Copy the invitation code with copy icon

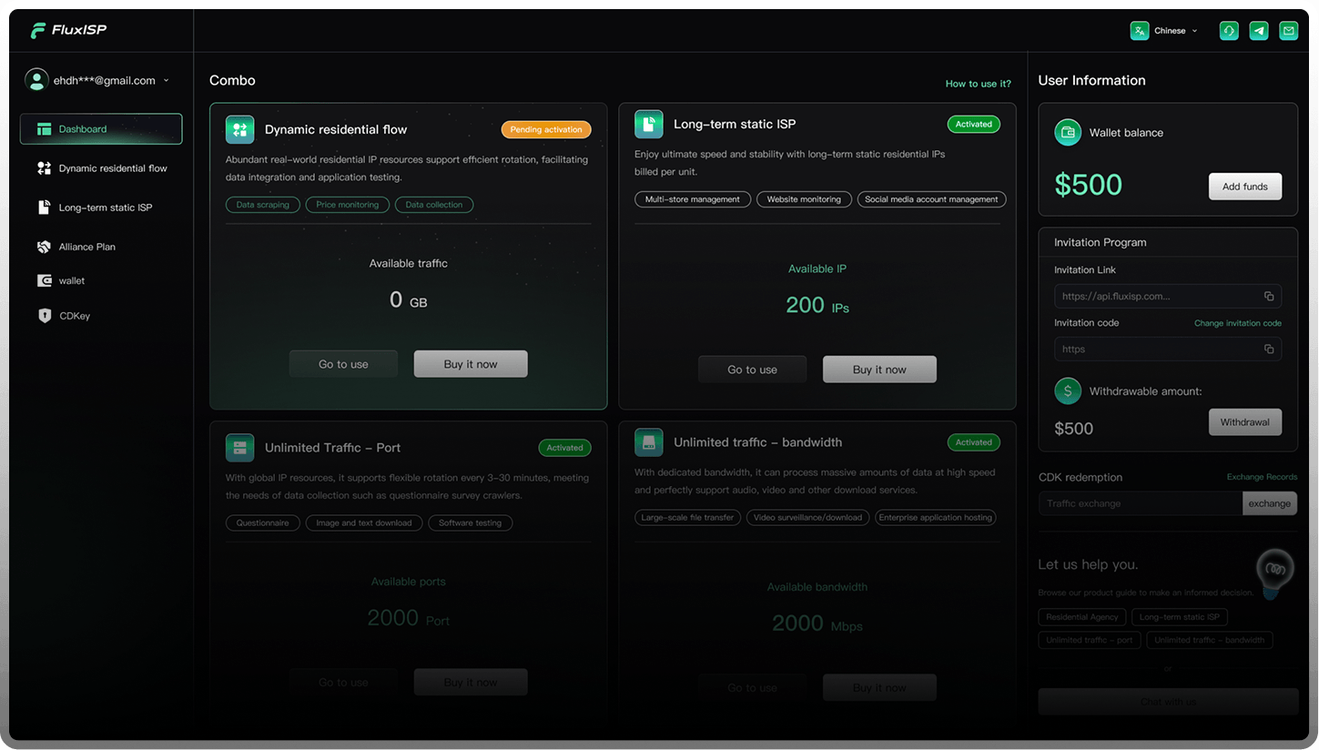pyautogui.click(x=1268, y=350)
